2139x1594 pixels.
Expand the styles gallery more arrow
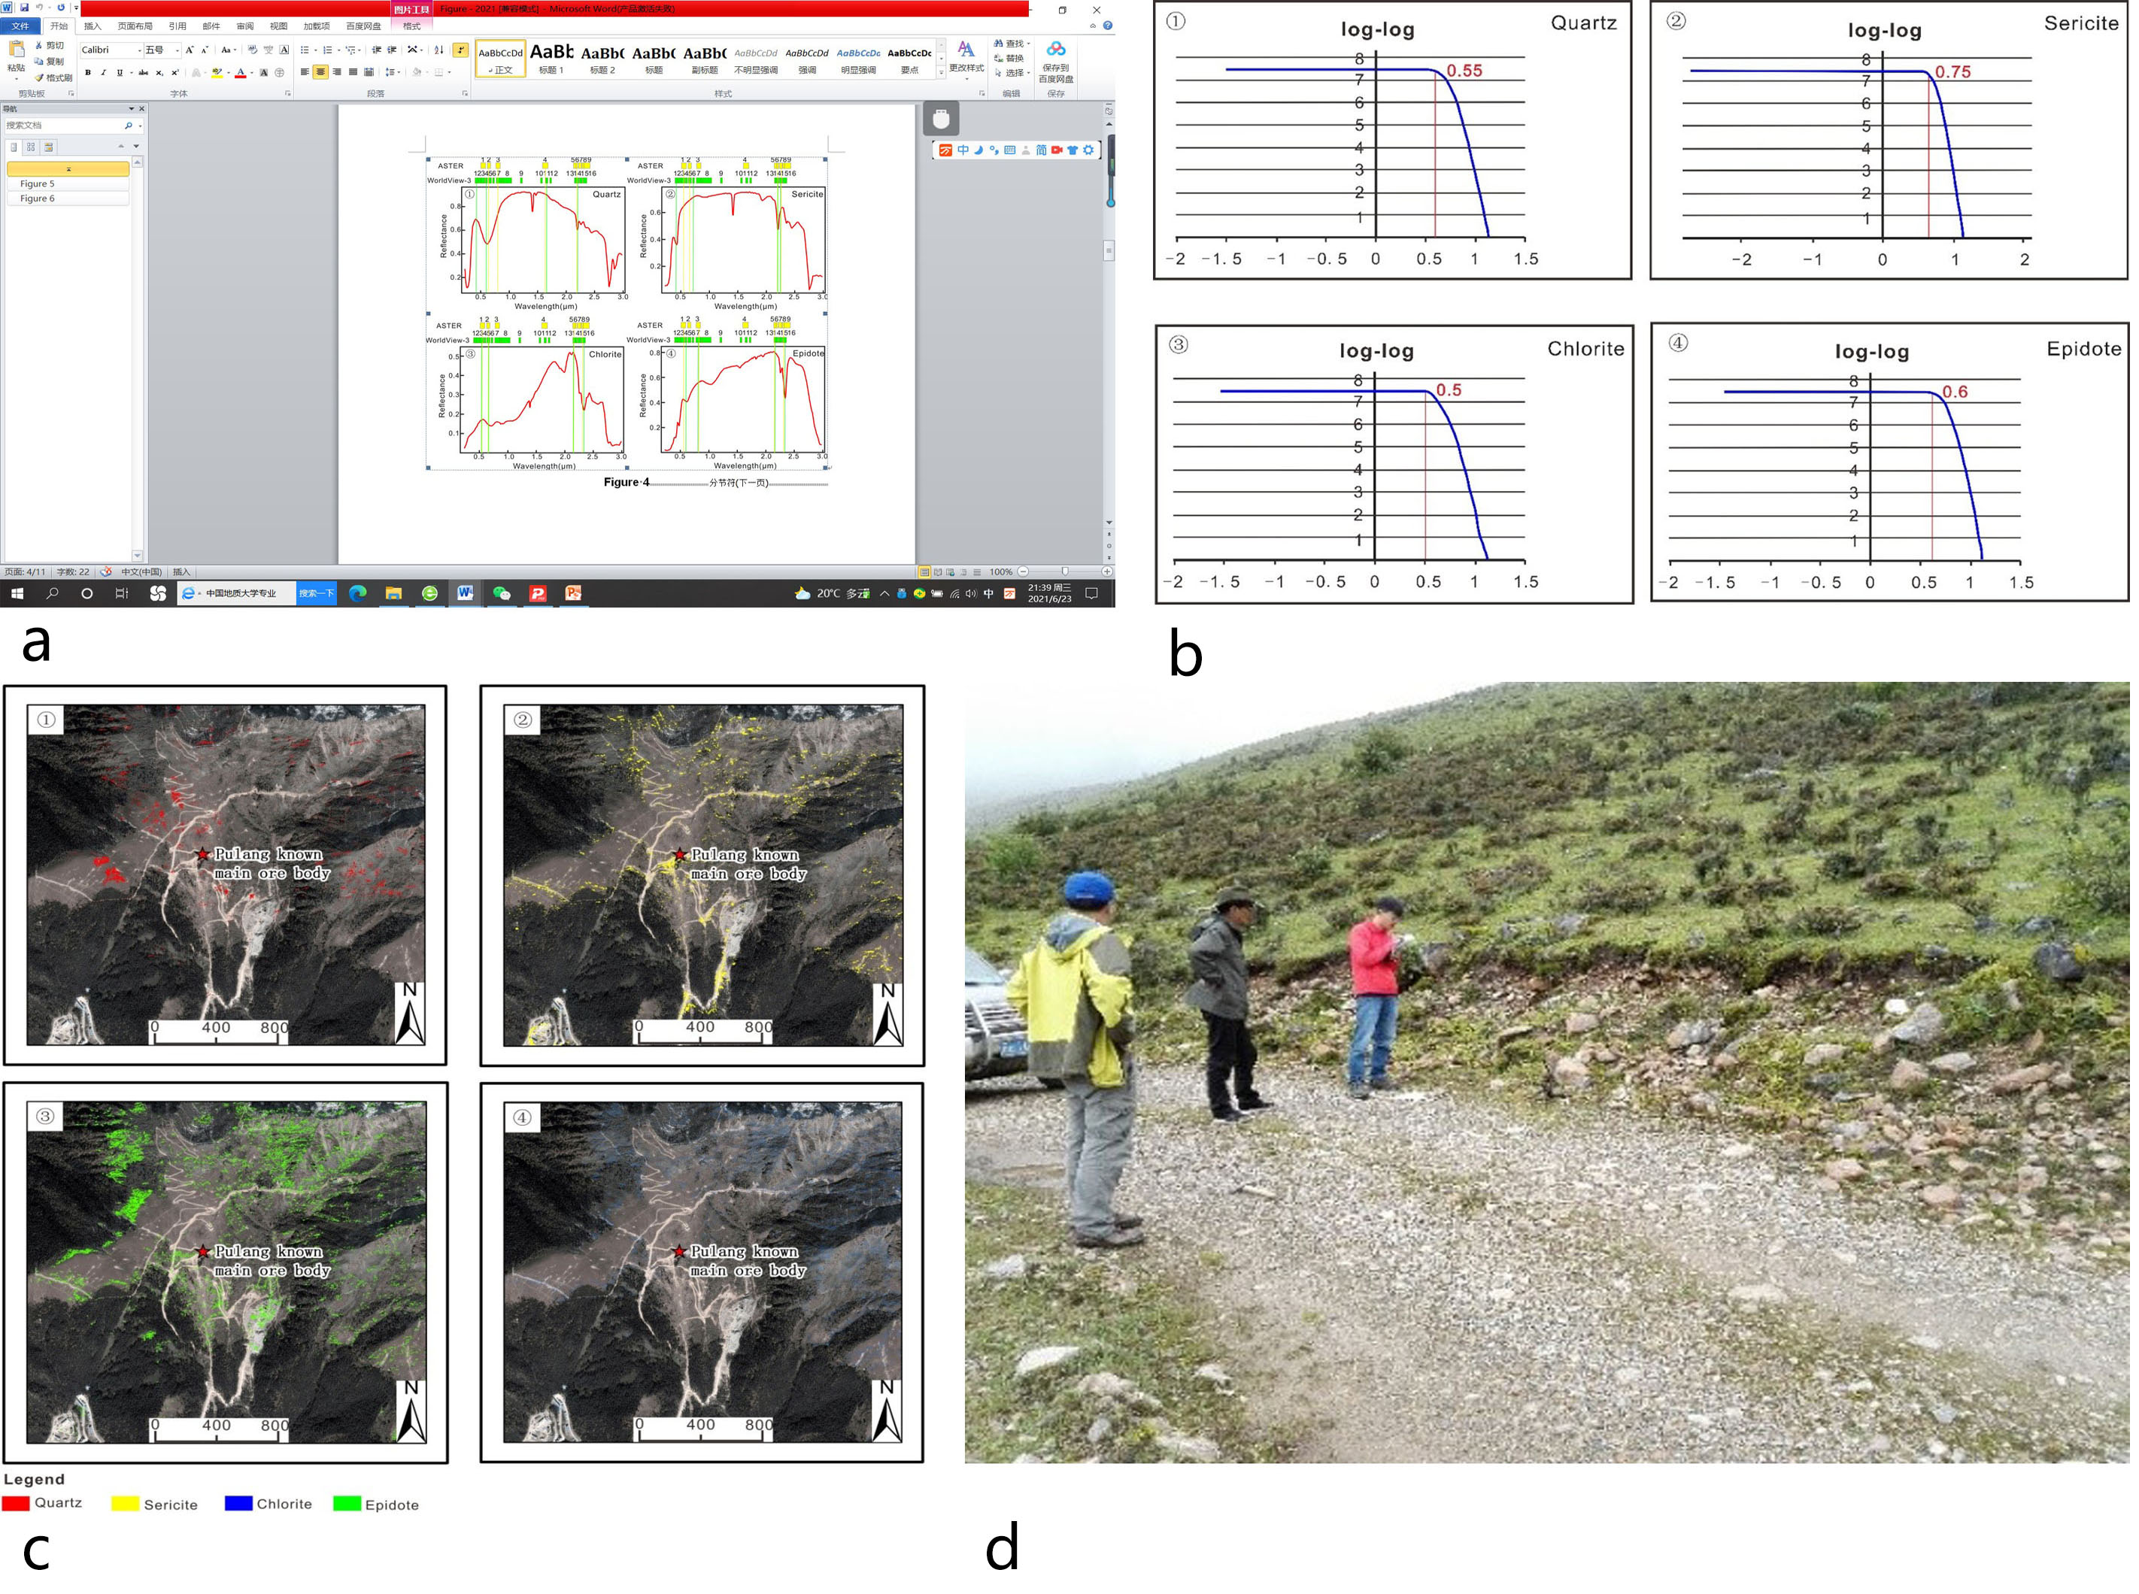click(941, 74)
